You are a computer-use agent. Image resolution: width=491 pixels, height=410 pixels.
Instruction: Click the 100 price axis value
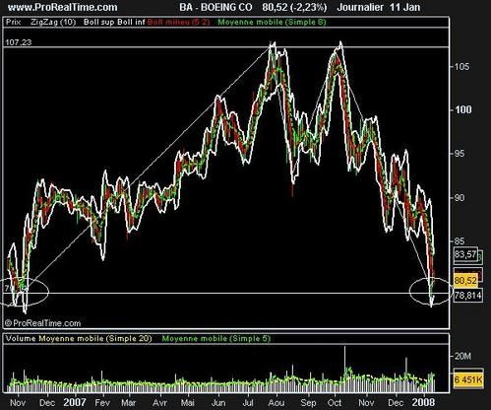click(x=462, y=109)
